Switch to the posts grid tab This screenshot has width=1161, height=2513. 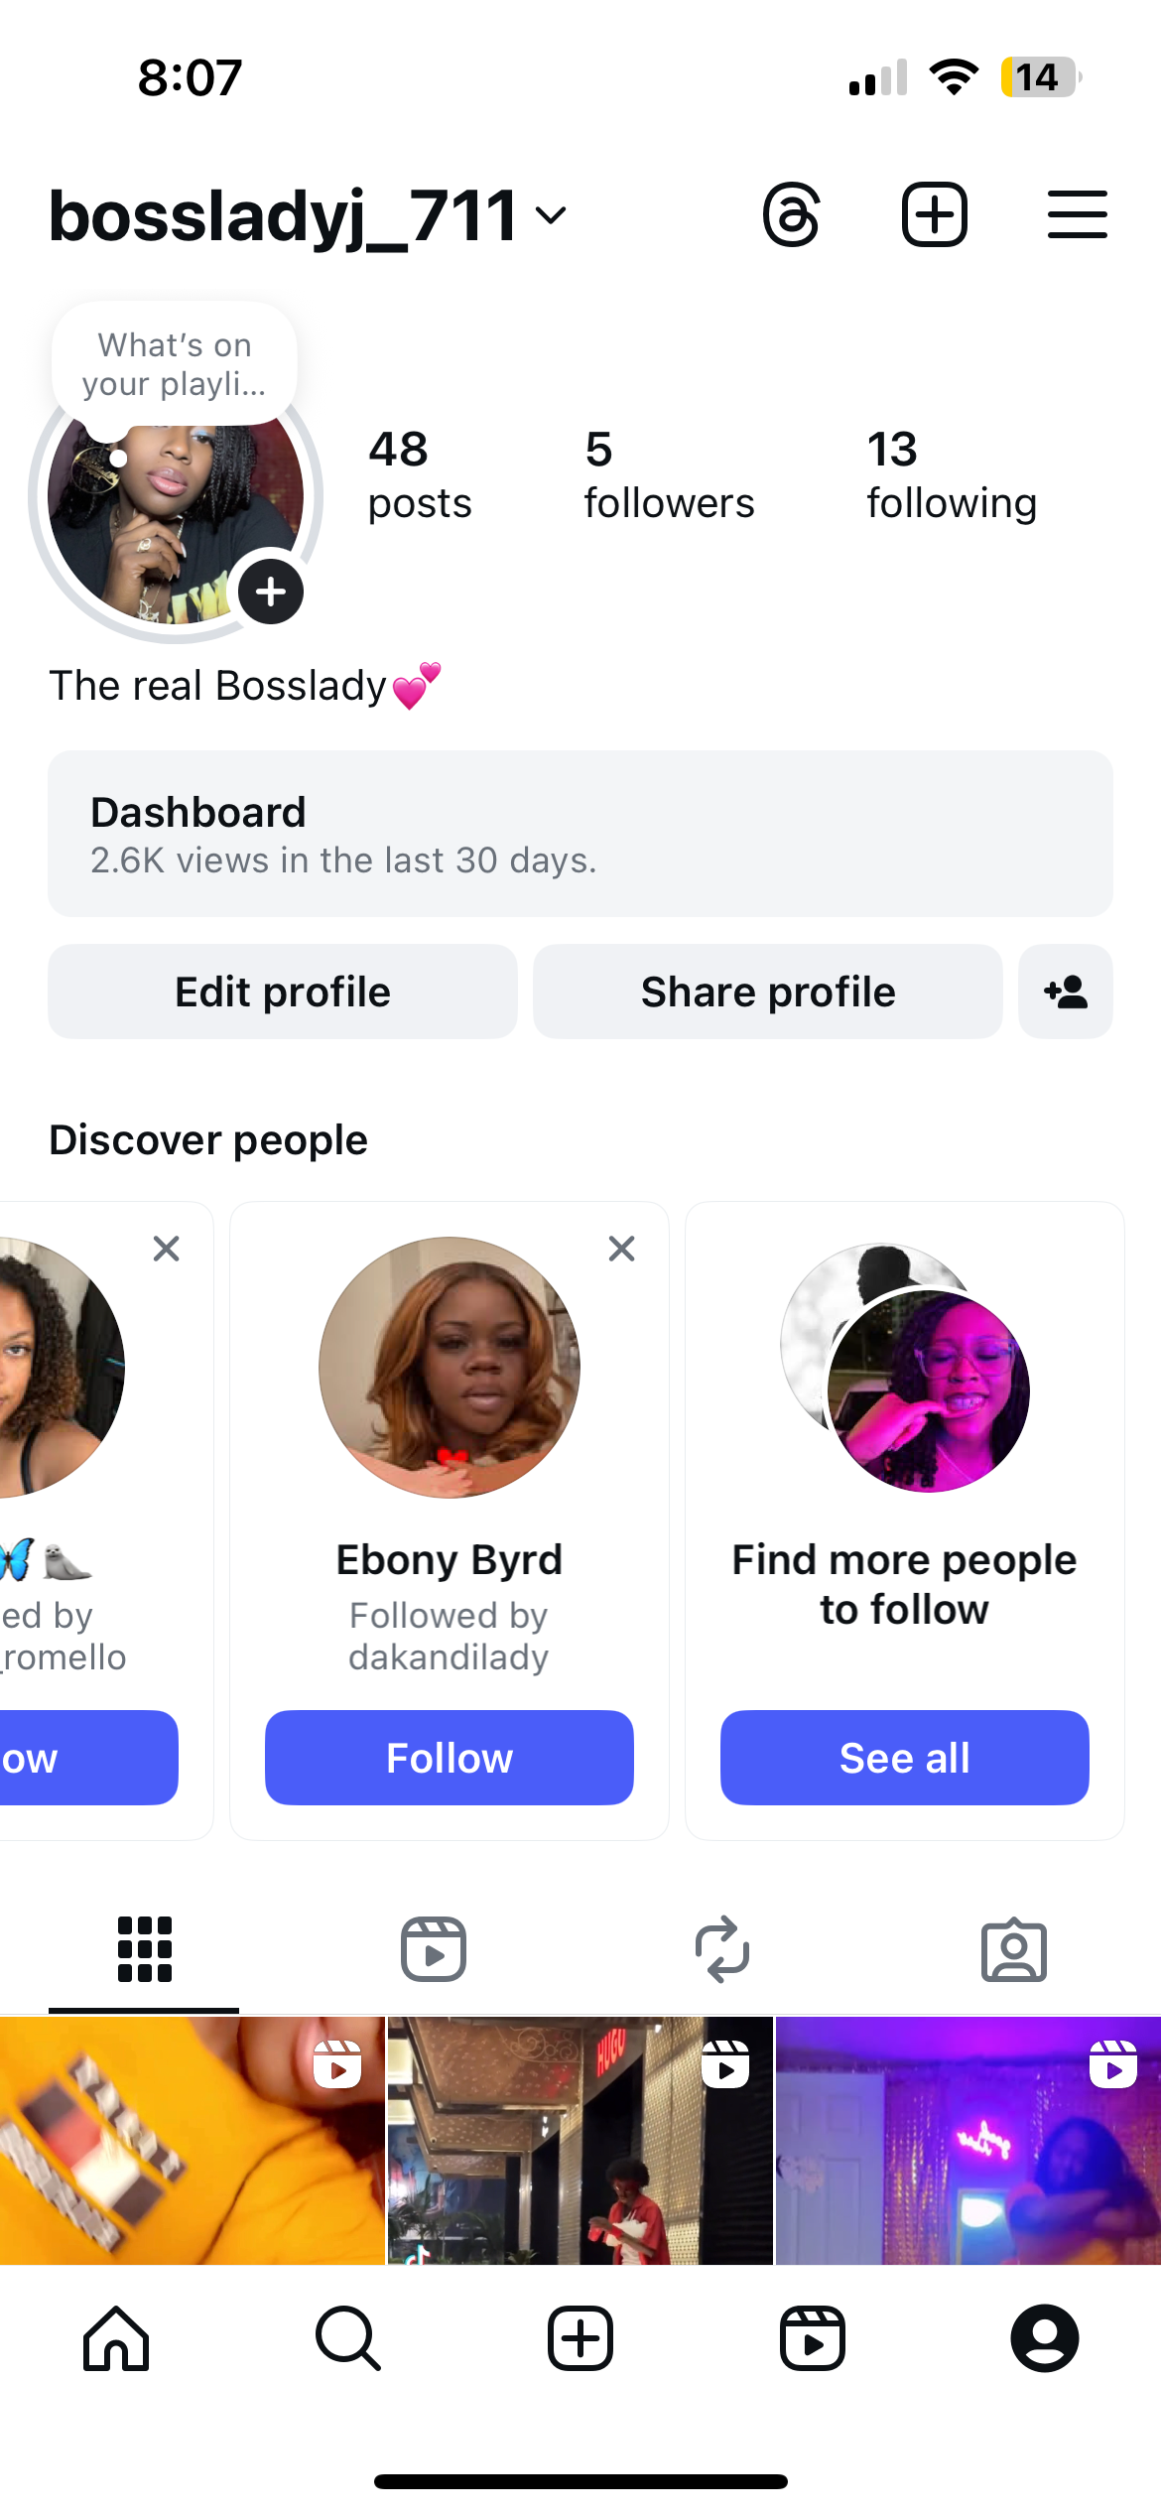[145, 1949]
